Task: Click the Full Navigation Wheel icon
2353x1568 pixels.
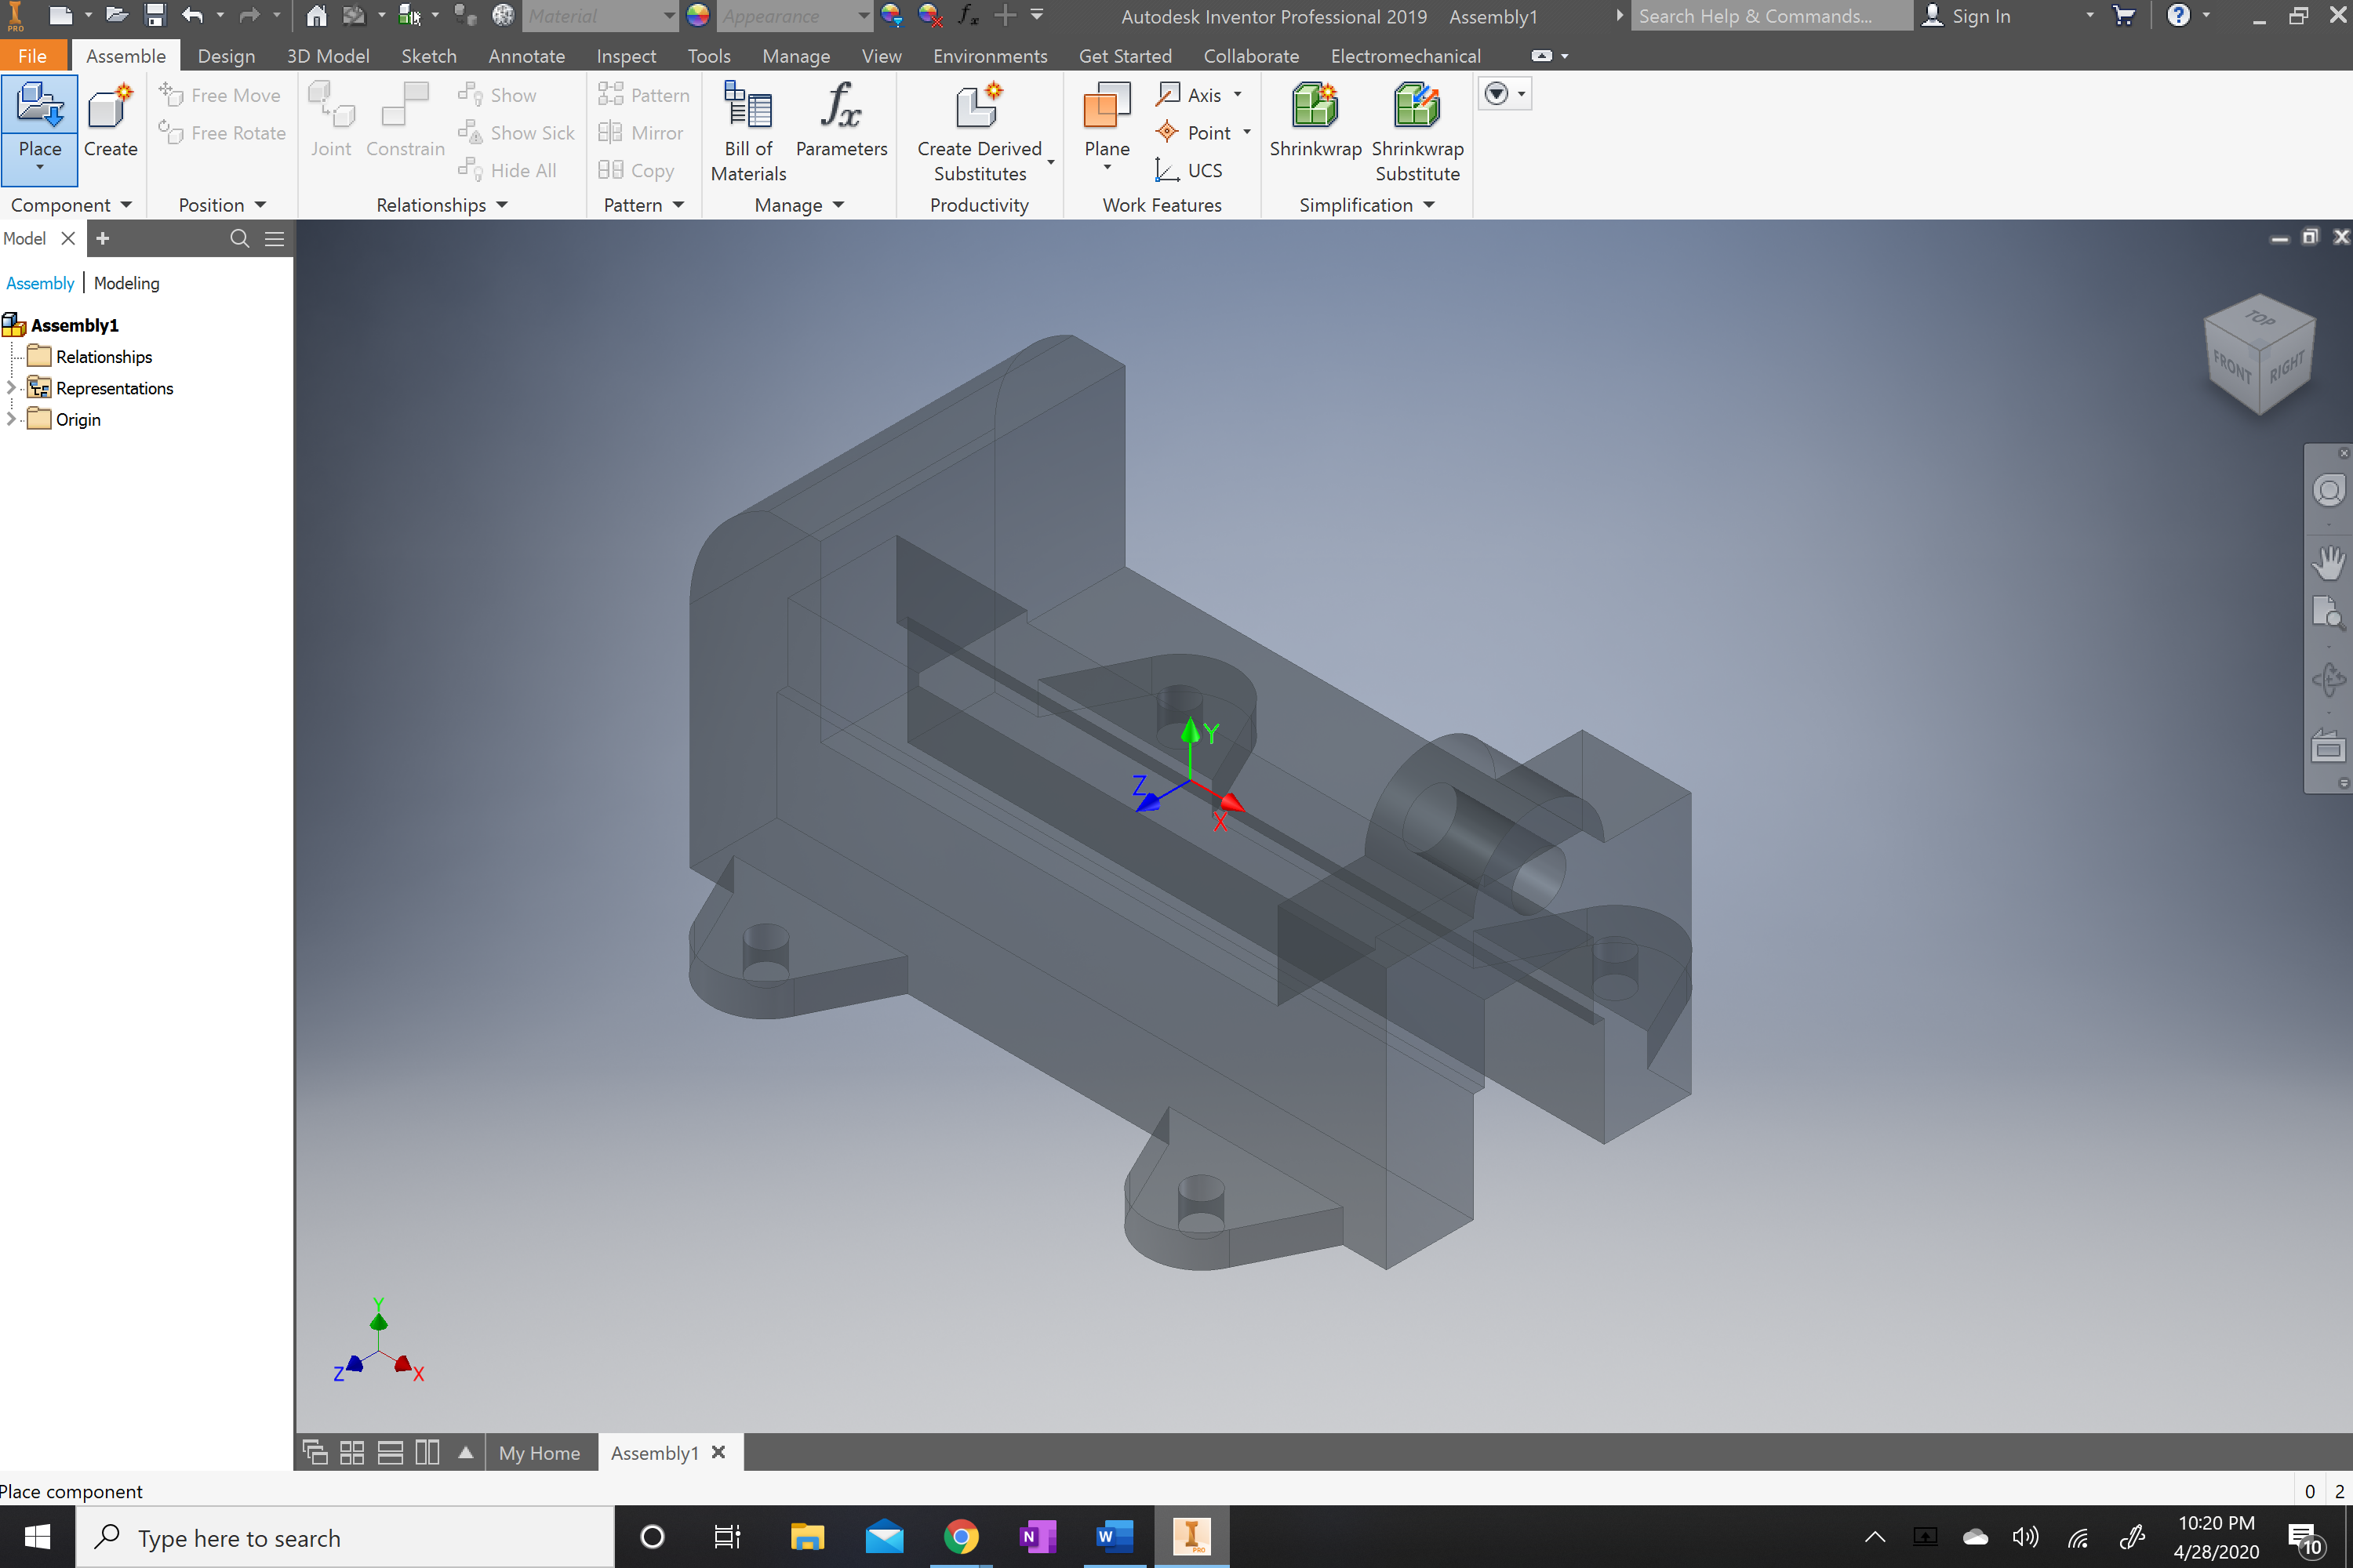Action: 2328,491
